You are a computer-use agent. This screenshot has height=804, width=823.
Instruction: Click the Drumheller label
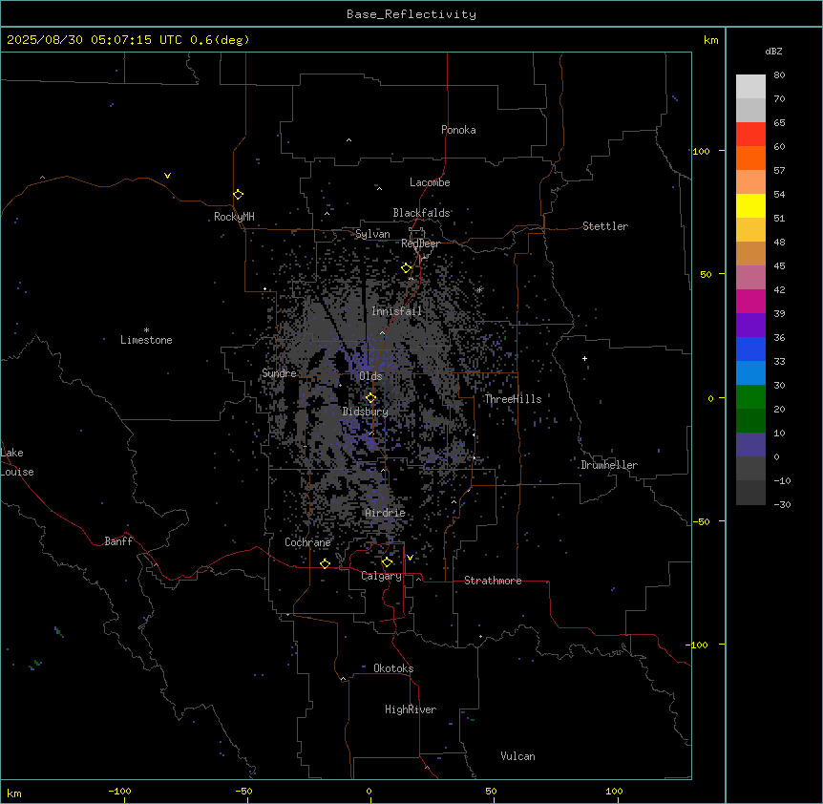click(609, 465)
